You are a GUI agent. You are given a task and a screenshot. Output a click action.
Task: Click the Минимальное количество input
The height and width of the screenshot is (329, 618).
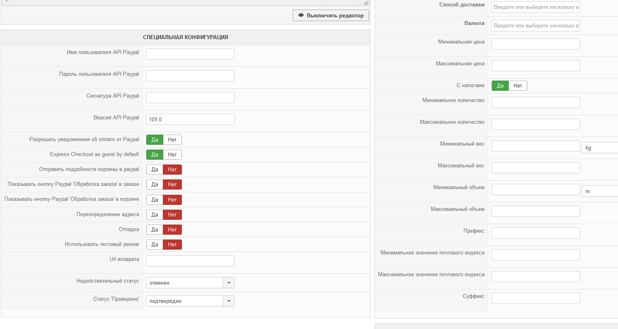(x=536, y=102)
